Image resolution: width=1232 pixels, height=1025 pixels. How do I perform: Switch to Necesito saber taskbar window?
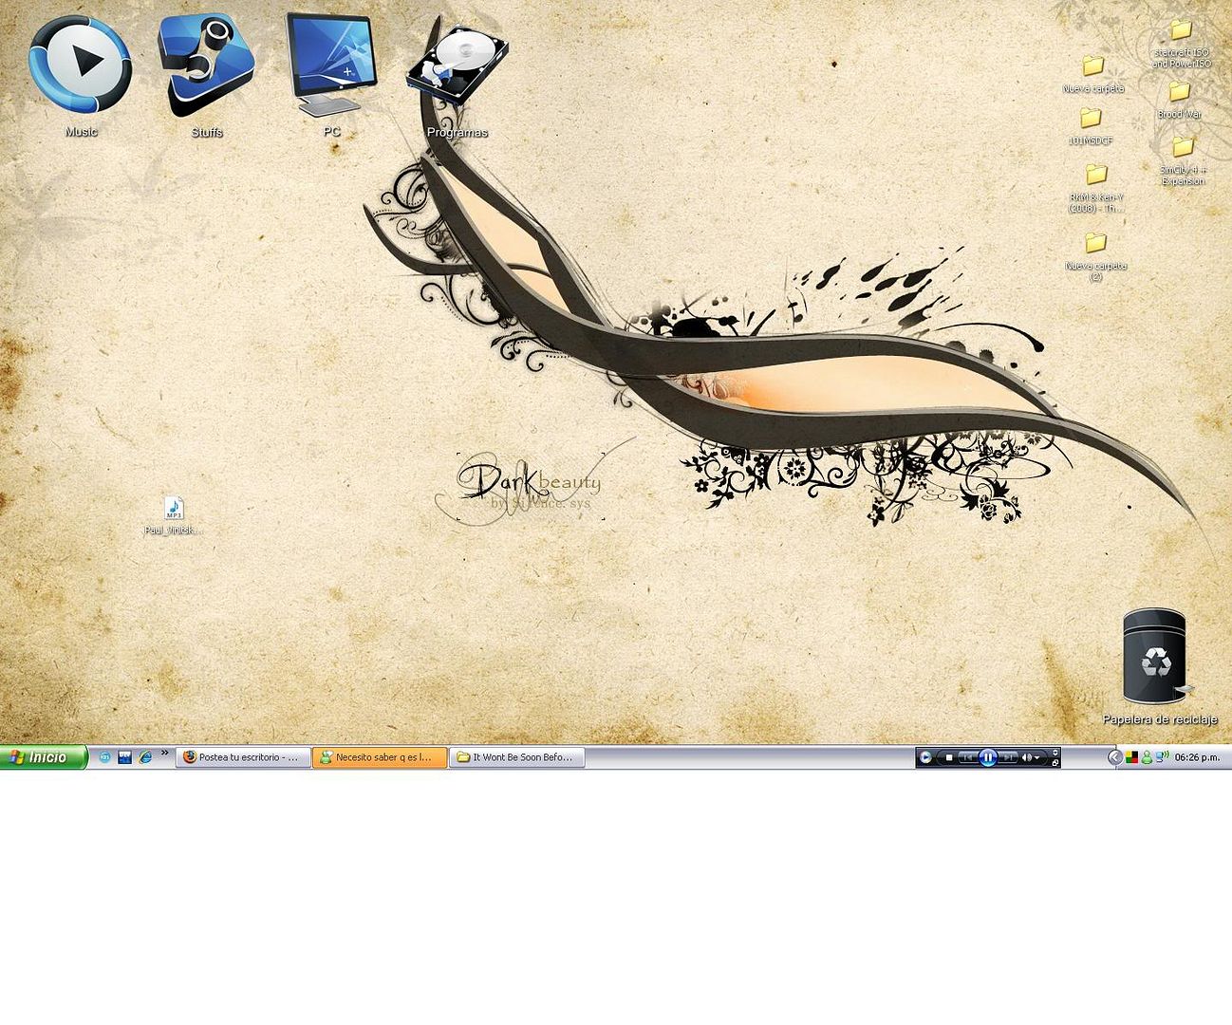(380, 757)
